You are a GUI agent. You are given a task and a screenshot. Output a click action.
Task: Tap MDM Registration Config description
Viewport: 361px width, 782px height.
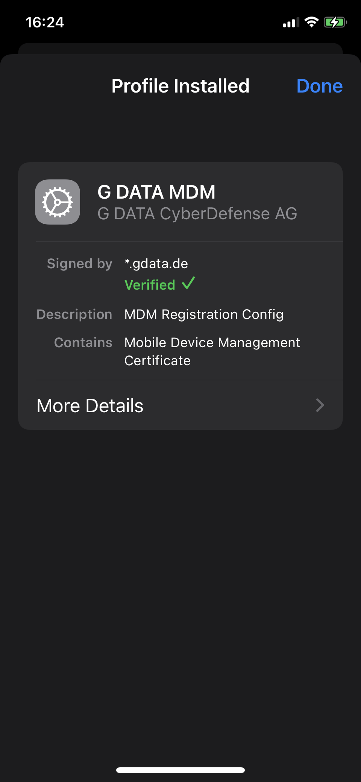(x=204, y=314)
